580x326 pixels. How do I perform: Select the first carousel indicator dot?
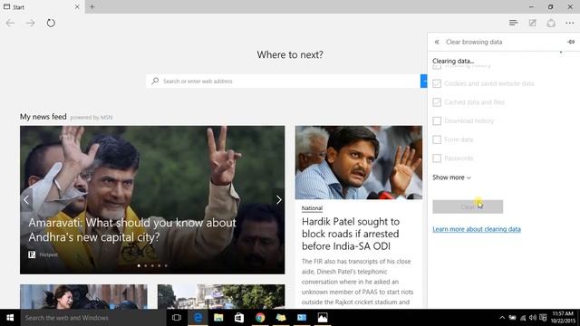click(139, 265)
